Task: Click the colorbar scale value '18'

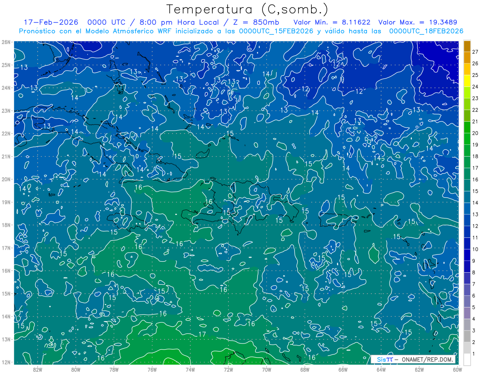Action: click(475, 156)
